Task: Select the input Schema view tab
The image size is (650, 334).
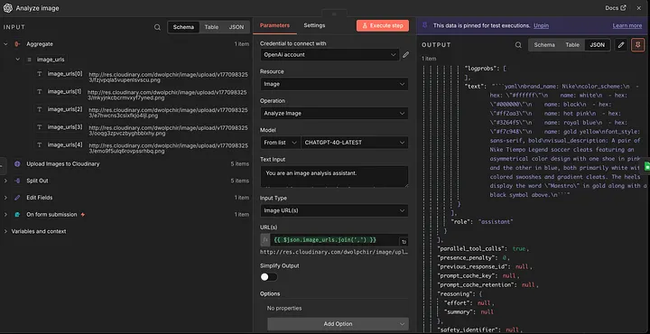Action: (183, 27)
